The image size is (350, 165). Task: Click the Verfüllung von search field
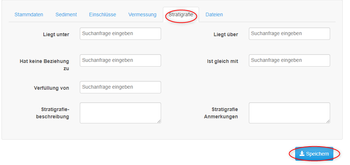tap(120, 87)
